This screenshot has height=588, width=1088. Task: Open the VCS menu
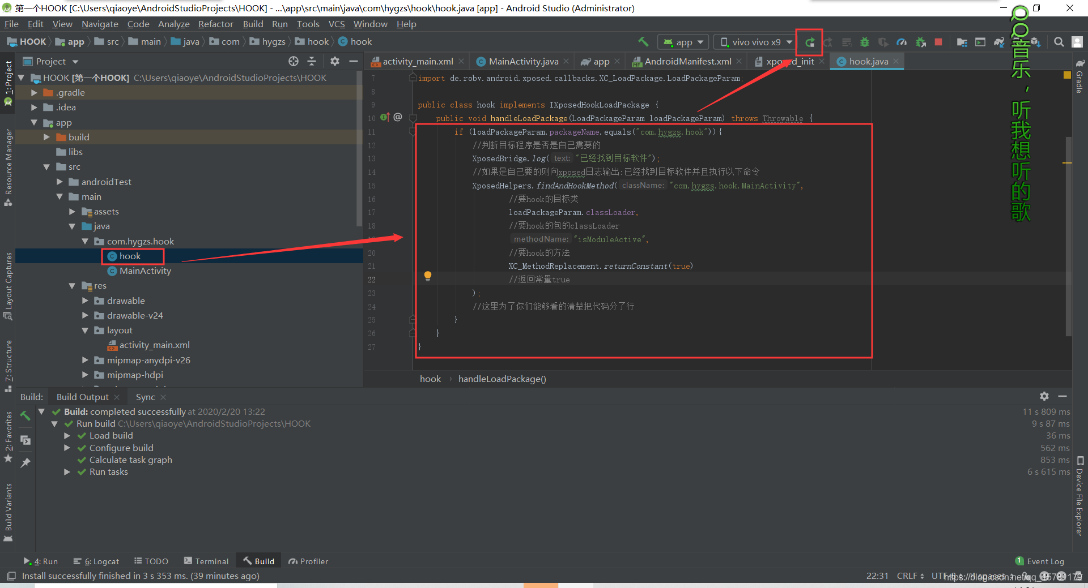coord(337,24)
